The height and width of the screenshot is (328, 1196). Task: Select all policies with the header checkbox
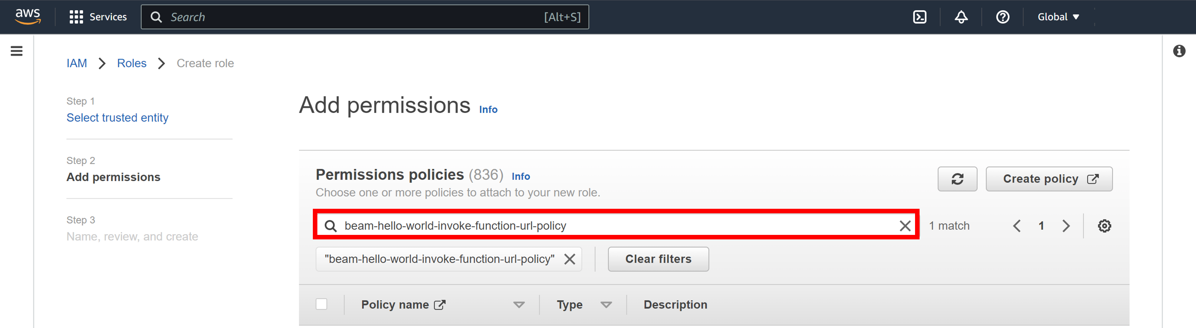click(x=322, y=304)
